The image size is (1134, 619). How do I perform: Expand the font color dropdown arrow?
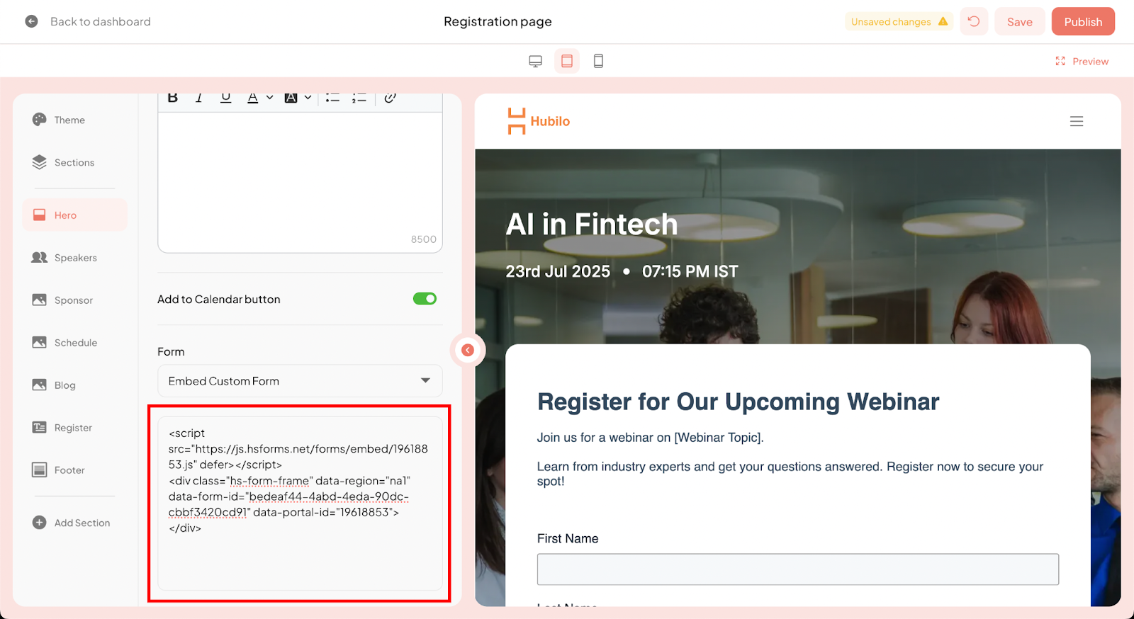pyautogui.click(x=270, y=98)
